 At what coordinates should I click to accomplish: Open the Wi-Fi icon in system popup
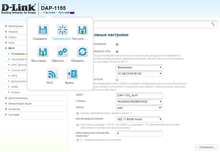pyautogui.click(x=52, y=74)
